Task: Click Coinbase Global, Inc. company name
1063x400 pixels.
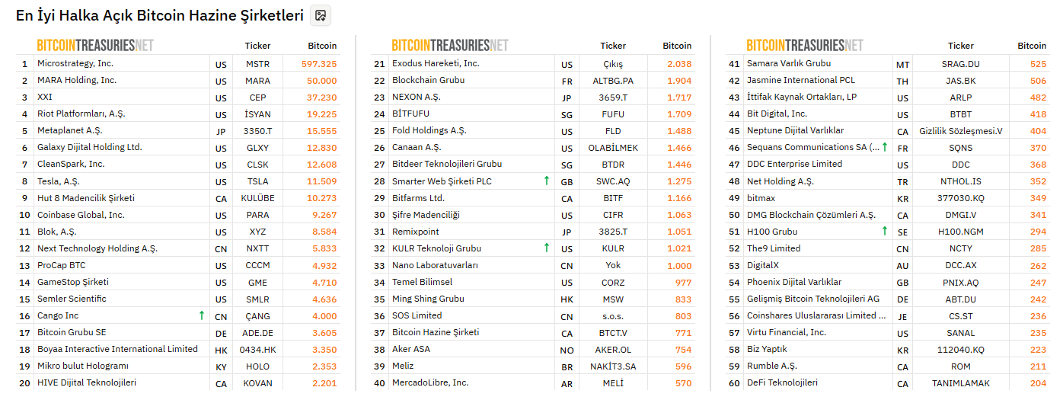Action: pos(81,215)
